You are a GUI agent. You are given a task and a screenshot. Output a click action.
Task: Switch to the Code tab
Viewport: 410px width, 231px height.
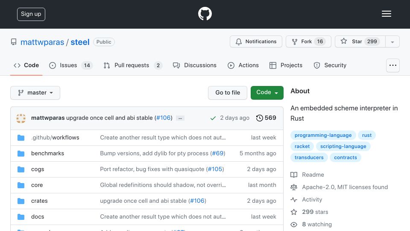pyautogui.click(x=26, y=65)
